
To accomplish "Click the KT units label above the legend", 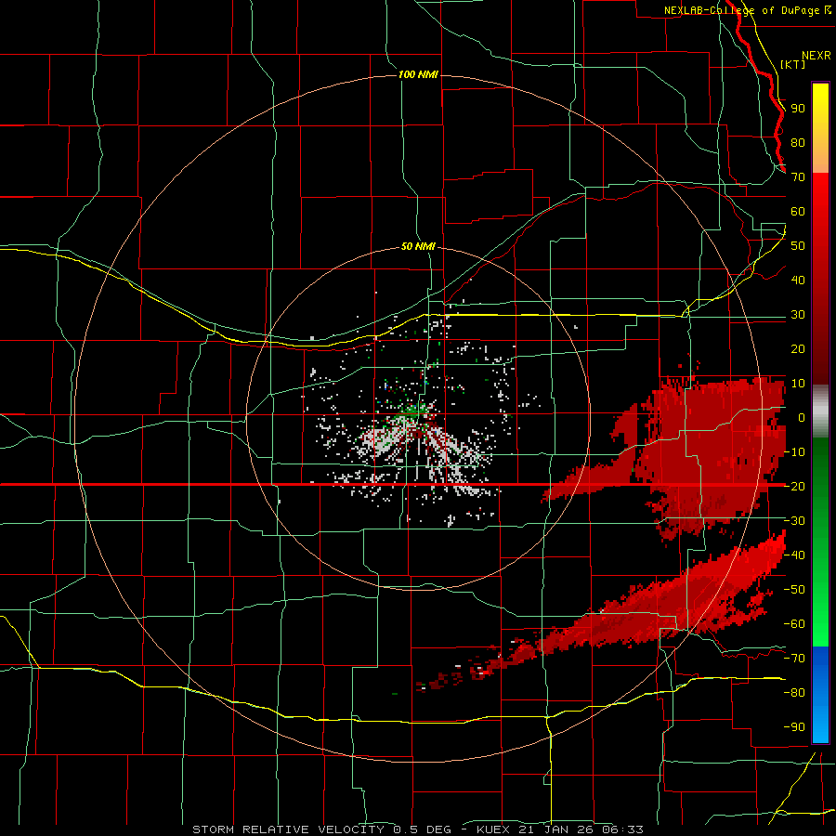I will pyautogui.click(x=792, y=64).
